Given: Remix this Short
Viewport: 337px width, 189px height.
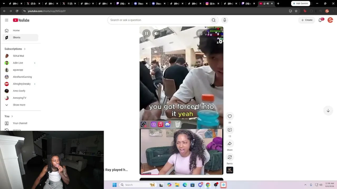Looking at the screenshot, I should click(230, 157).
